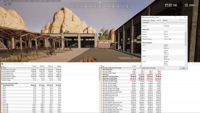
Task: Click the Current column header in left panel
Action: click(34, 66)
